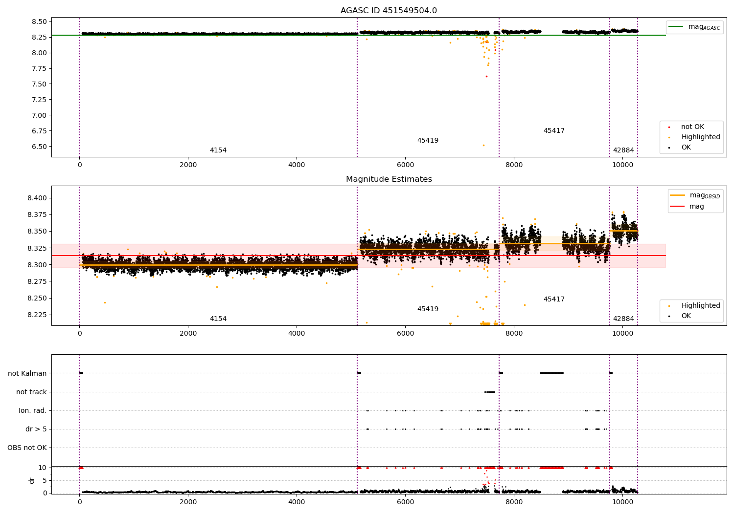Click the "not track" axis label
The height and width of the screenshot is (513, 734).
pos(31,392)
